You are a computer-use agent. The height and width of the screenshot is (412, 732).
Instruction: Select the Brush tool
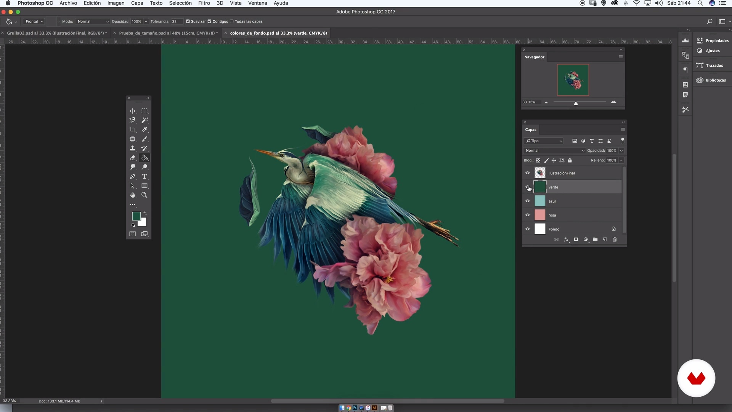(144, 139)
